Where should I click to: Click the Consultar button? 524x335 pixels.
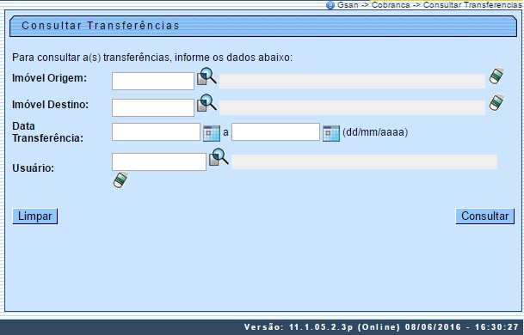[485, 216]
